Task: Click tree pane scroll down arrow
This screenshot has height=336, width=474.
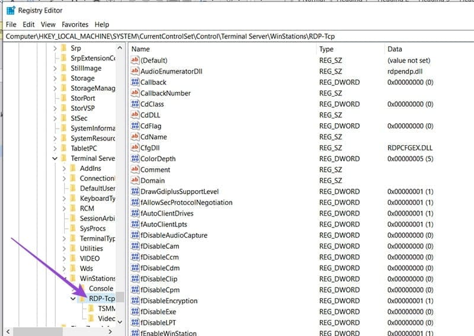Action: pos(120,322)
